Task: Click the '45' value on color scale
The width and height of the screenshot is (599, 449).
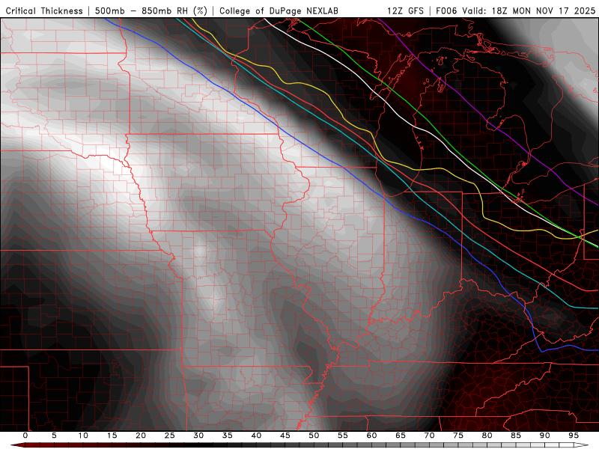Action: 285,436
